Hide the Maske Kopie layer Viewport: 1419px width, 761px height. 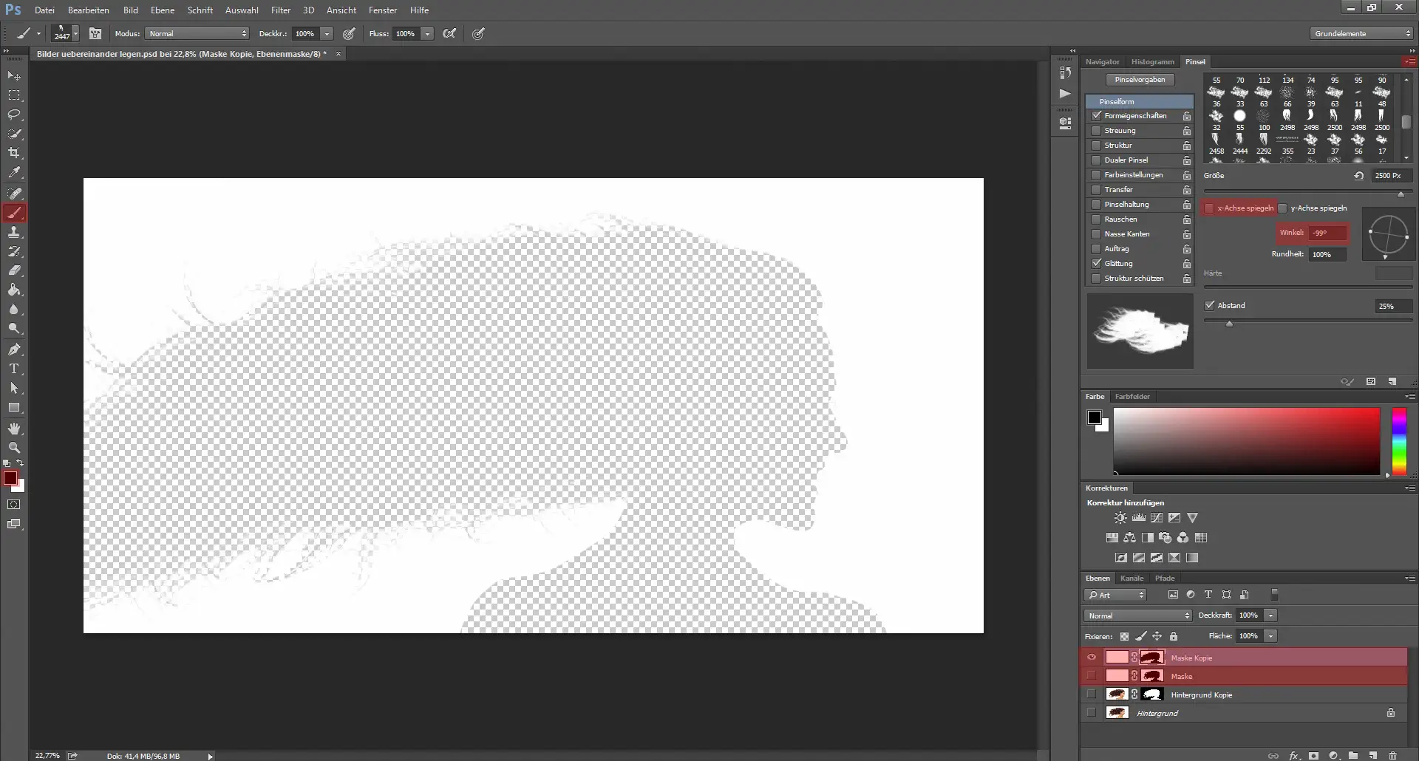coord(1092,657)
